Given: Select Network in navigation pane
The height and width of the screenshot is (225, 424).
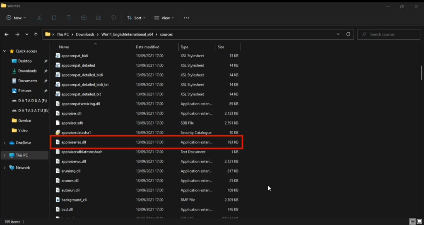Looking at the screenshot, I should [x=23, y=168].
